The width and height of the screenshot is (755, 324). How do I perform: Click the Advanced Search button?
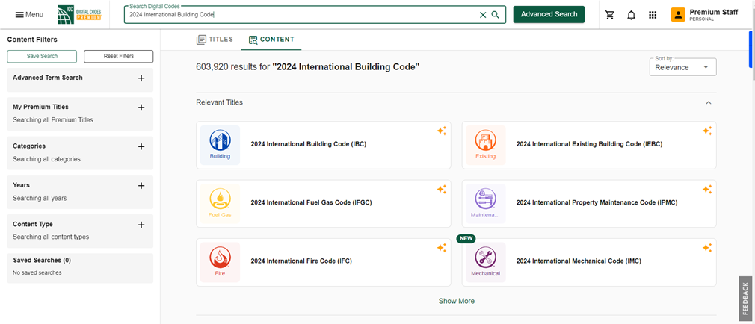click(549, 14)
